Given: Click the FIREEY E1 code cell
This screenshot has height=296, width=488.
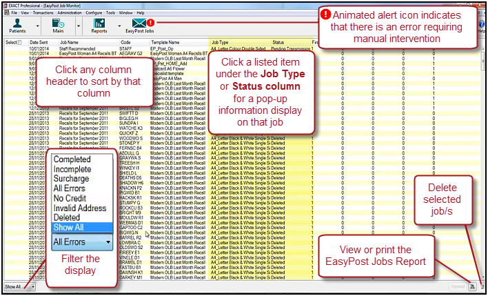Looking at the screenshot, I should 130,253.
